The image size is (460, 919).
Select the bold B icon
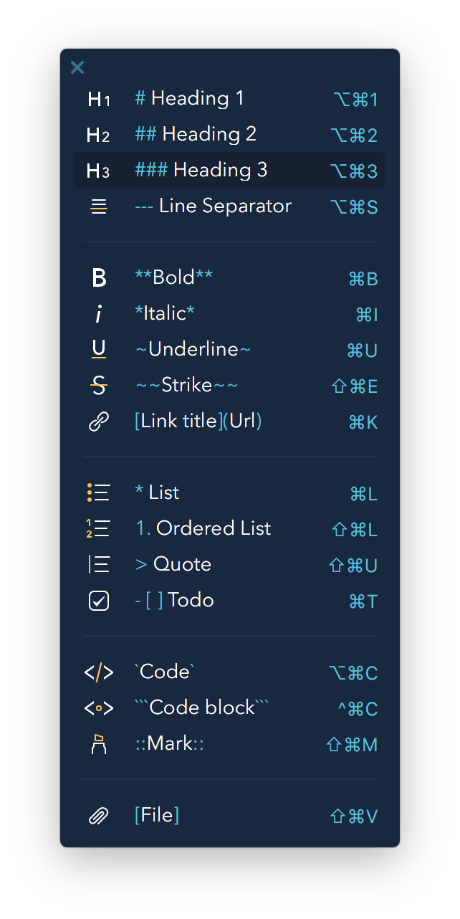[99, 278]
